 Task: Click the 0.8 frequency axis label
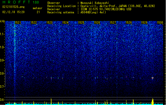tap(2, 73)
